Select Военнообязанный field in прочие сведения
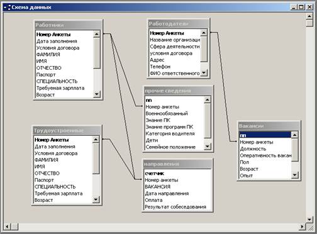 pos(167,113)
